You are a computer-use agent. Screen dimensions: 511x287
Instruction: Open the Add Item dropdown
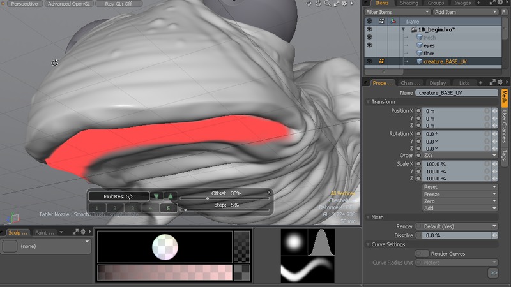point(464,12)
